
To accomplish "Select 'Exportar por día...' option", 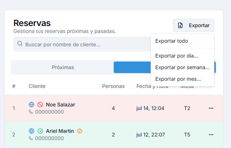I will pyautogui.click(x=177, y=56).
